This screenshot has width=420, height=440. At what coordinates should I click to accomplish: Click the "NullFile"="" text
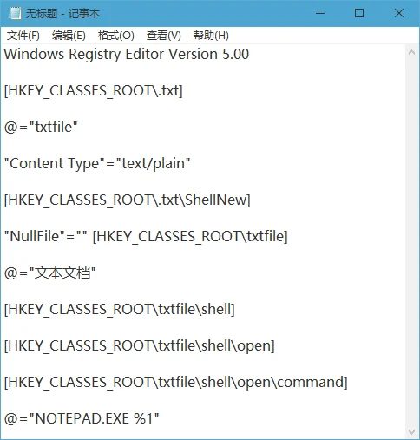(x=46, y=236)
